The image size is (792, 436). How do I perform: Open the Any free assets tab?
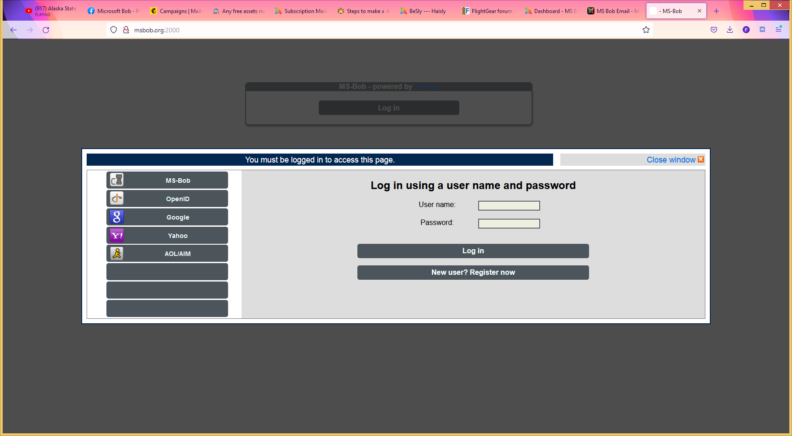click(x=238, y=11)
